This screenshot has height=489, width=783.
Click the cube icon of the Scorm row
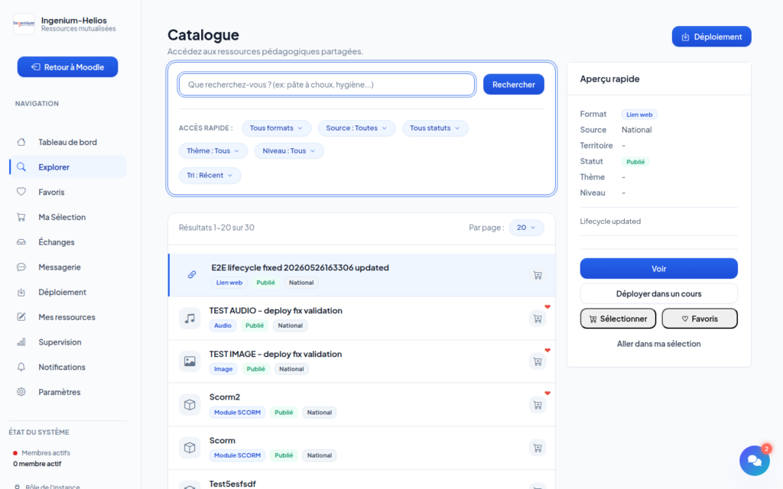190,448
